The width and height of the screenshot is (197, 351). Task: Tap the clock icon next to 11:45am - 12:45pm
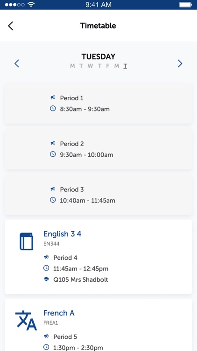click(x=46, y=268)
